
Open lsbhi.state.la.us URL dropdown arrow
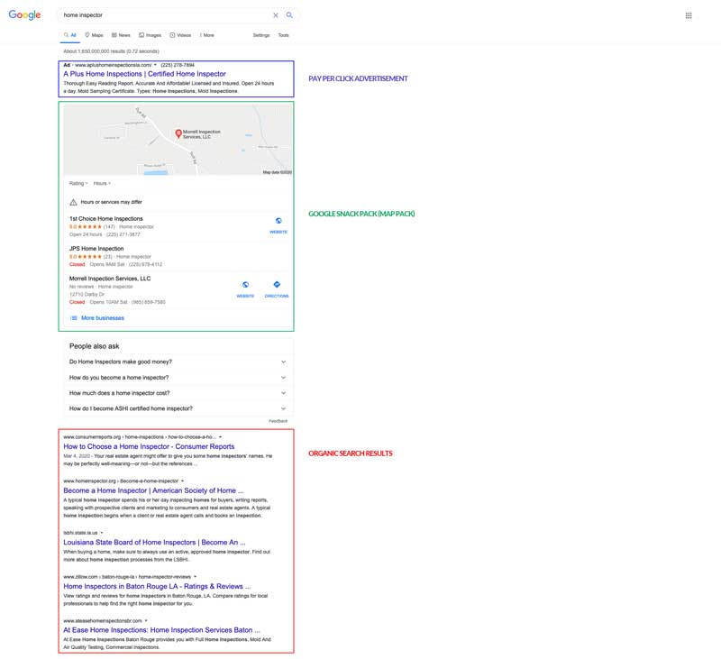pyautogui.click(x=102, y=533)
